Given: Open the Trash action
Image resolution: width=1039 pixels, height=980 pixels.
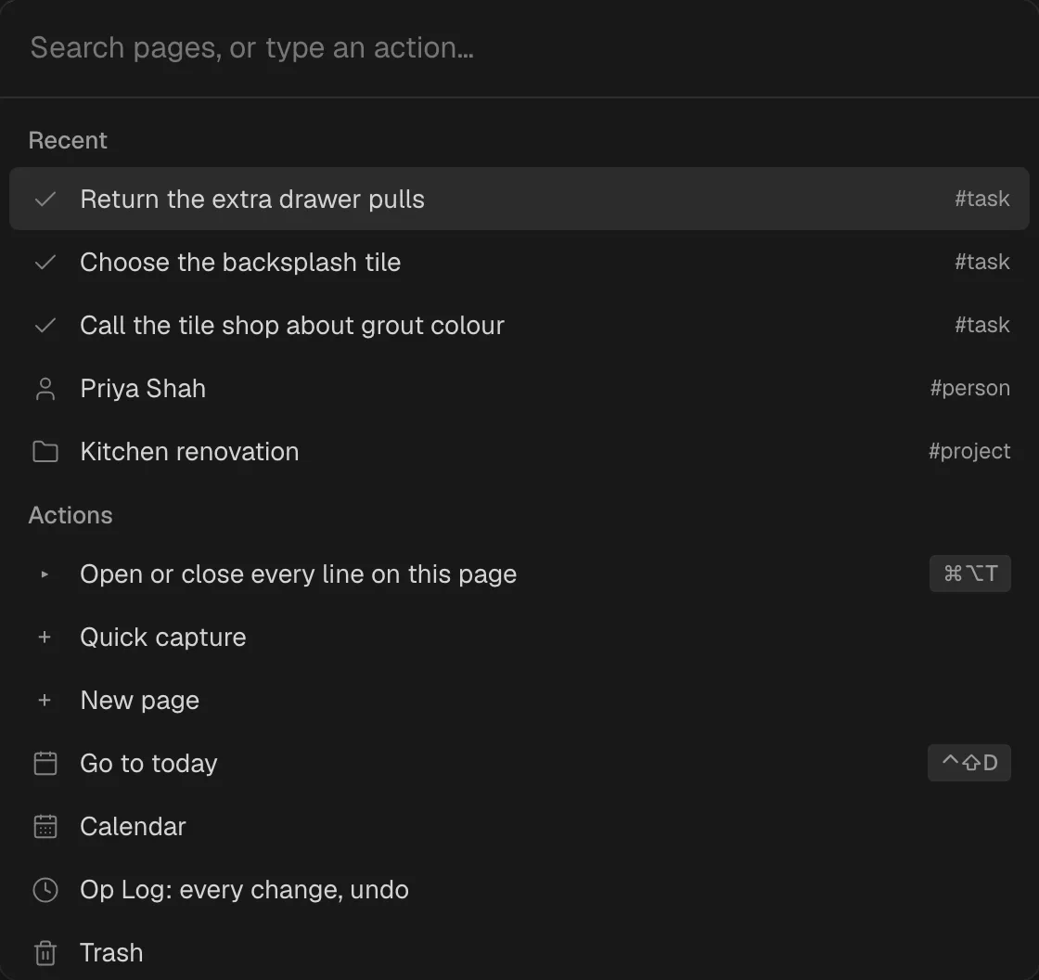Looking at the screenshot, I should click(x=519, y=953).
